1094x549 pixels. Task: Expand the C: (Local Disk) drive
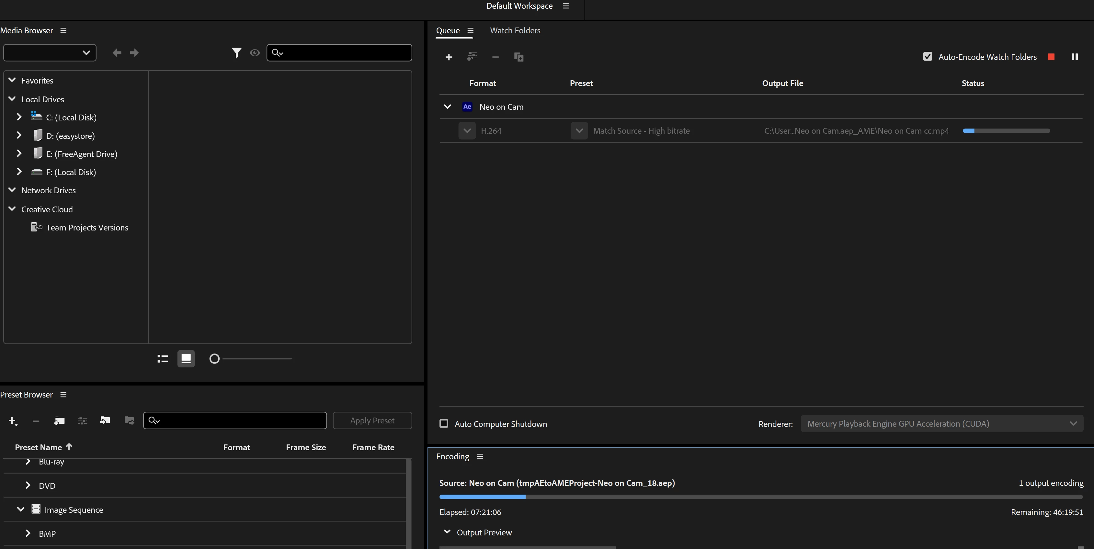pos(19,117)
